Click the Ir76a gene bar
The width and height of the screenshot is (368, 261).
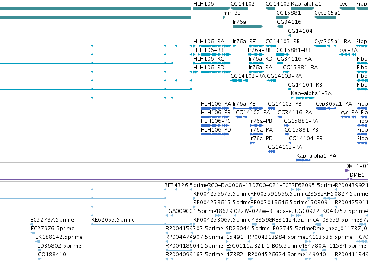pos(248,26)
